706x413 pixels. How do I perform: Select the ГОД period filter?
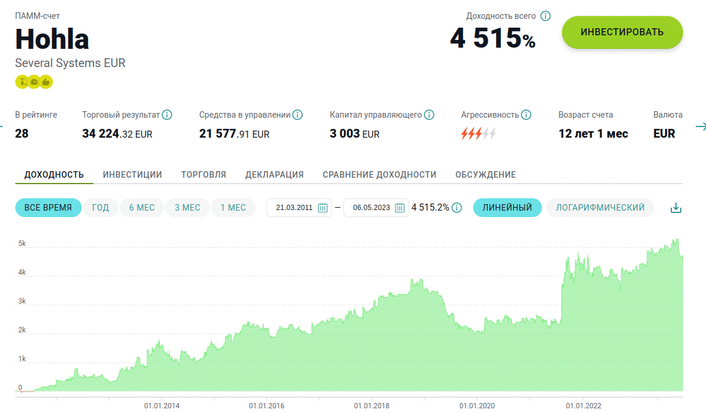[x=101, y=208]
